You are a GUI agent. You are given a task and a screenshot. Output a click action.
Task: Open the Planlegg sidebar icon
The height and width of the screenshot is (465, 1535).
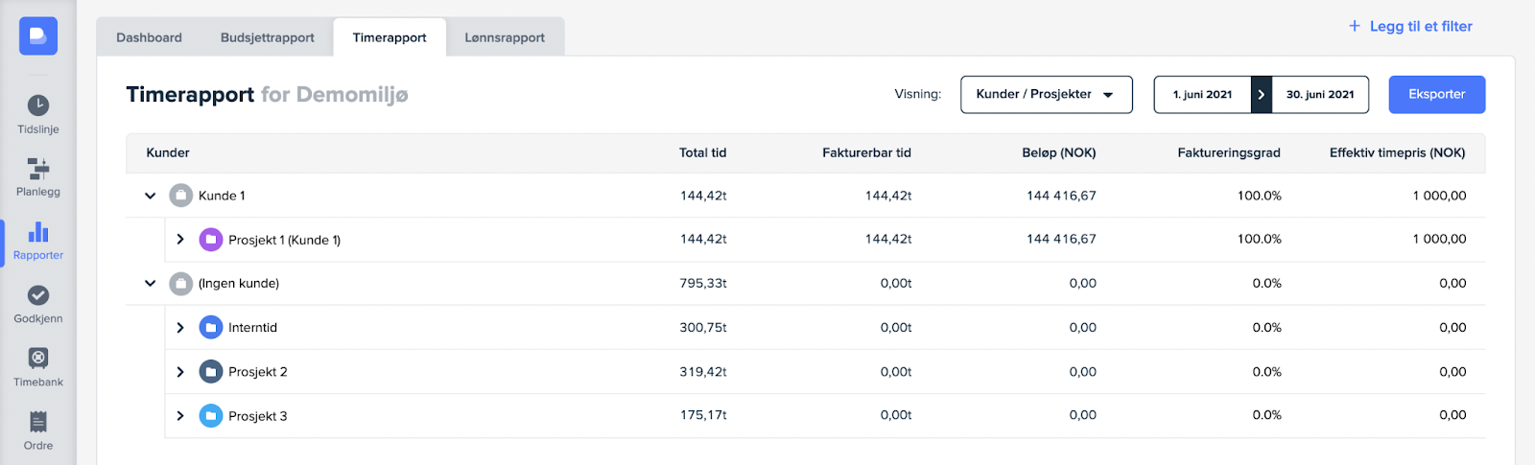[x=38, y=169]
